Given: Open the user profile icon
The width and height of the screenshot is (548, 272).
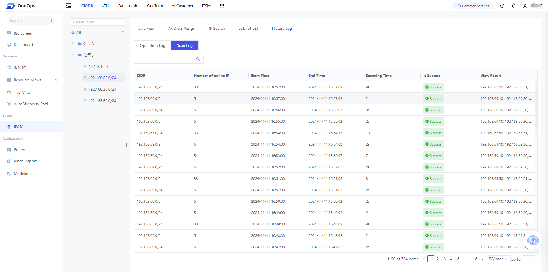Looking at the screenshot, I should pyautogui.click(x=525, y=6).
